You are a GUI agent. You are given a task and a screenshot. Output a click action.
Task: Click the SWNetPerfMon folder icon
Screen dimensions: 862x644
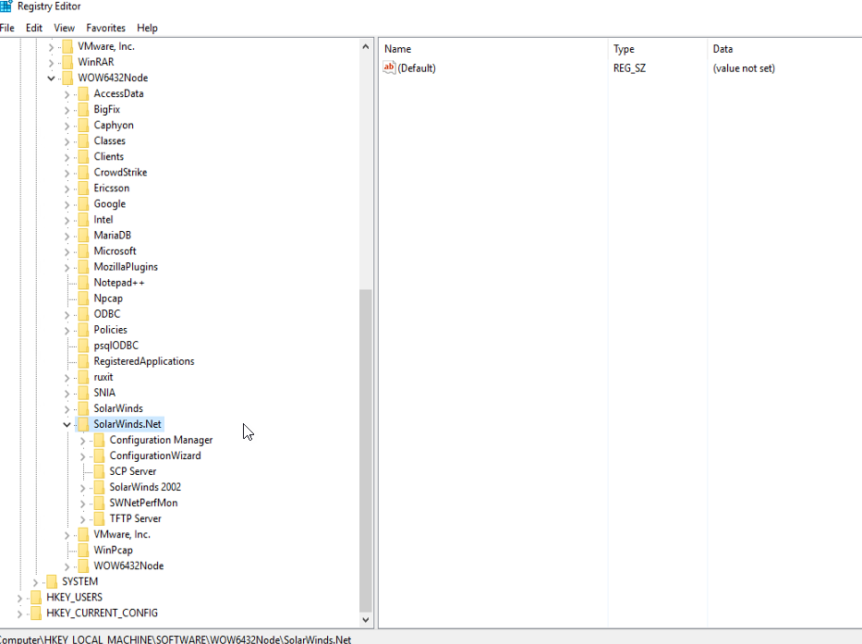(99, 503)
